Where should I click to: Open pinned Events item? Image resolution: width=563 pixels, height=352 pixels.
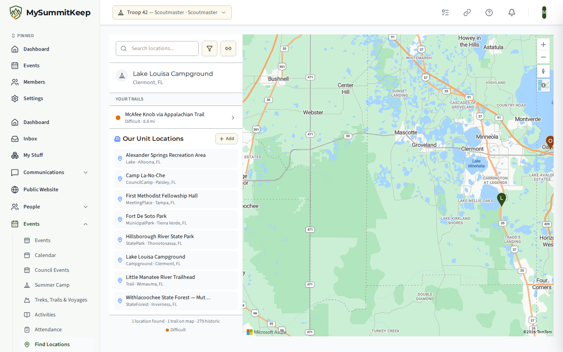50,66
